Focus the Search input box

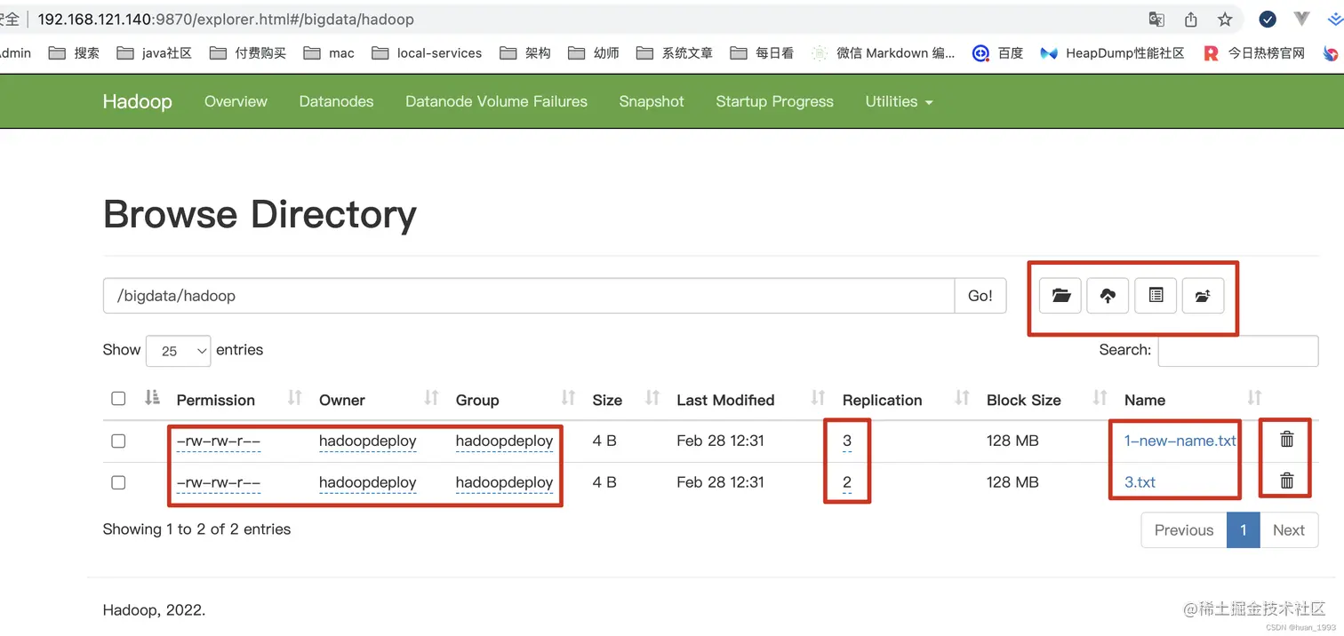1237,351
